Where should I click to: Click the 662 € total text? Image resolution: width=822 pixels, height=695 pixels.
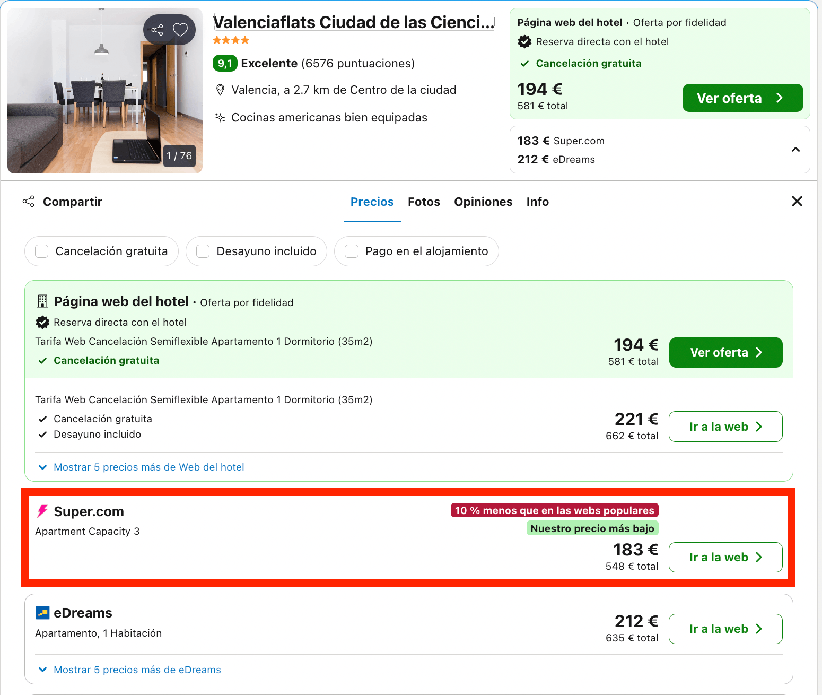tap(632, 436)
